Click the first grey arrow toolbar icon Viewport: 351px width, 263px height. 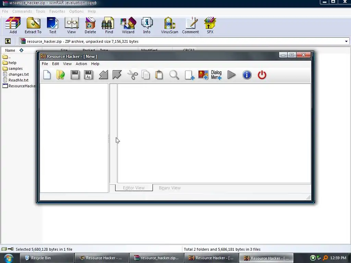click(104, 75)
